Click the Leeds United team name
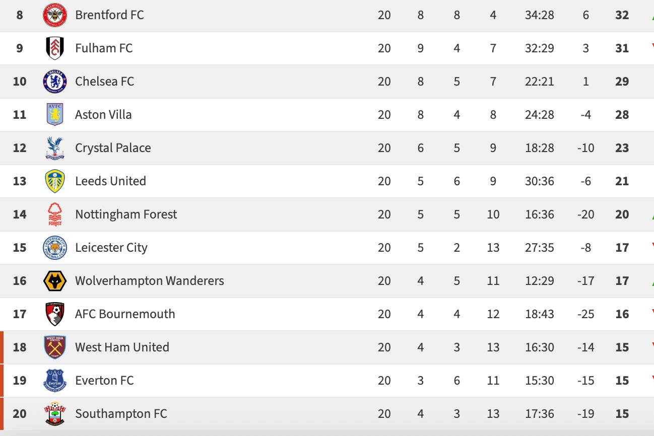The width and height of the screenshot is (654, 436). tap(110, 181)
